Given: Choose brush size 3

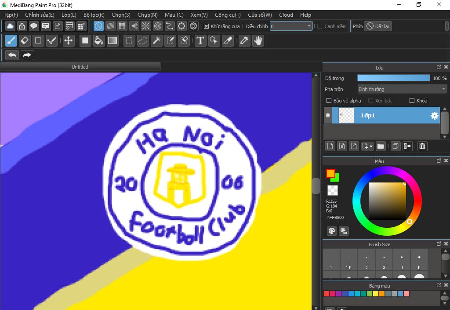Looking at the screenshot, I should click(x=384, y=260).
